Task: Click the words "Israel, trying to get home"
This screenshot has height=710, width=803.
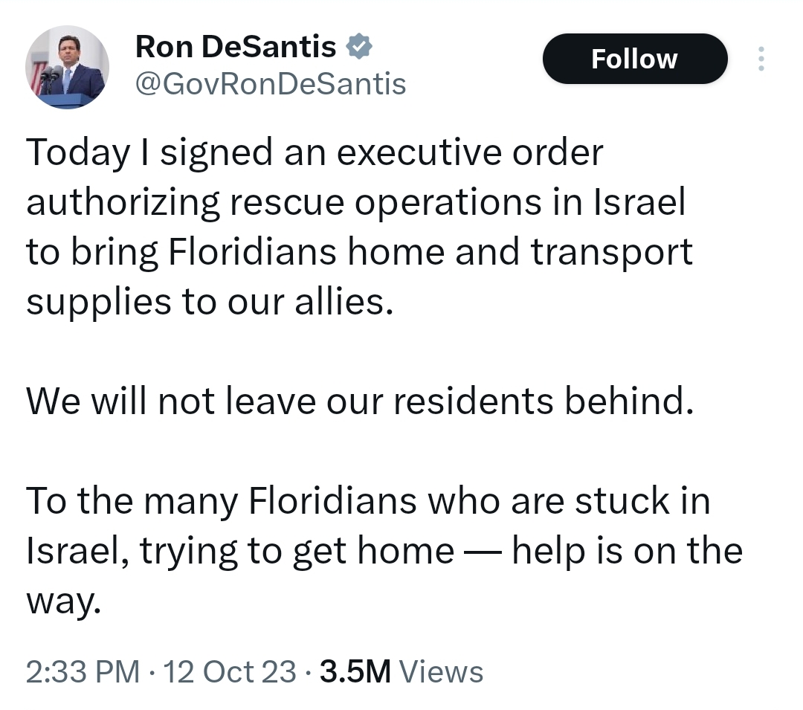Action: click(x=239, y=551)
